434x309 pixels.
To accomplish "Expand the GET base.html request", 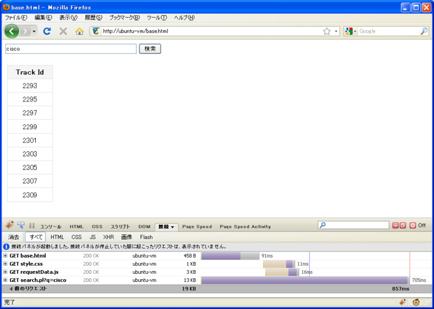I will 5,256.
